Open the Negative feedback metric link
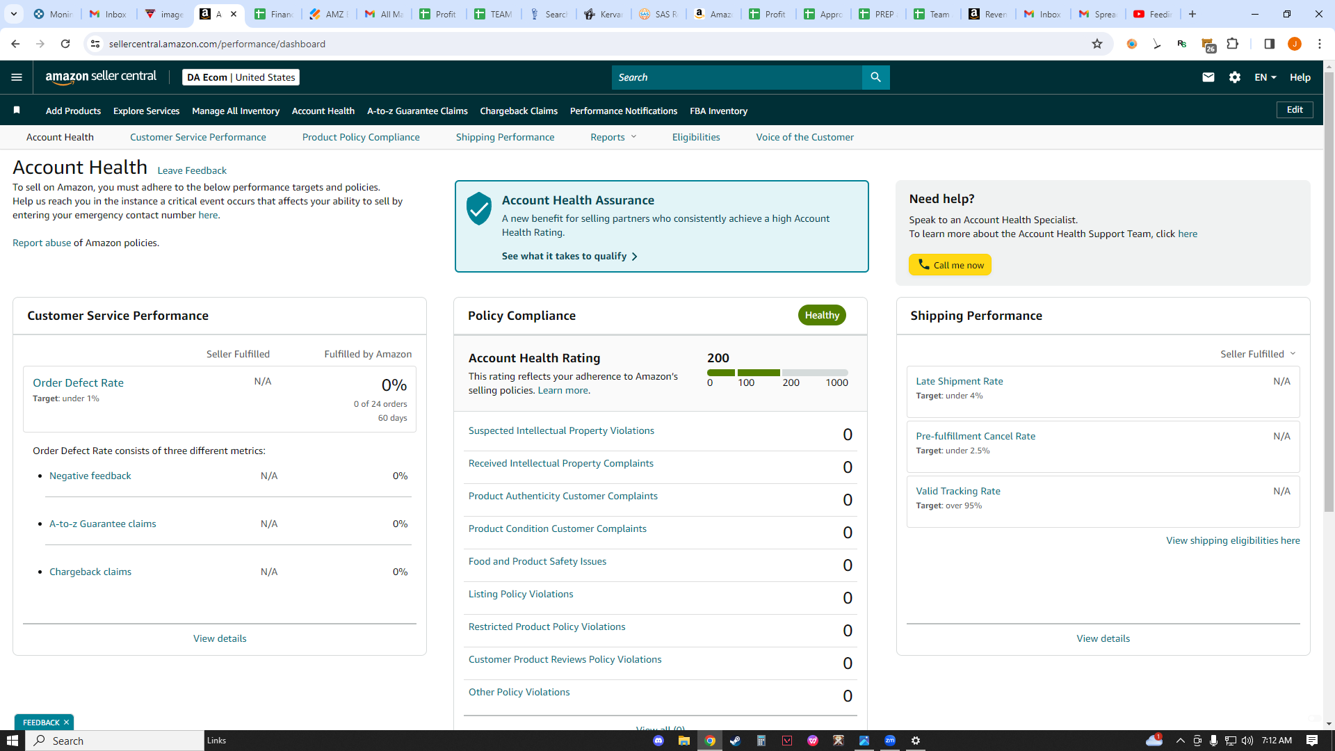Screen dimensions: 1335x751 point(90,476)
